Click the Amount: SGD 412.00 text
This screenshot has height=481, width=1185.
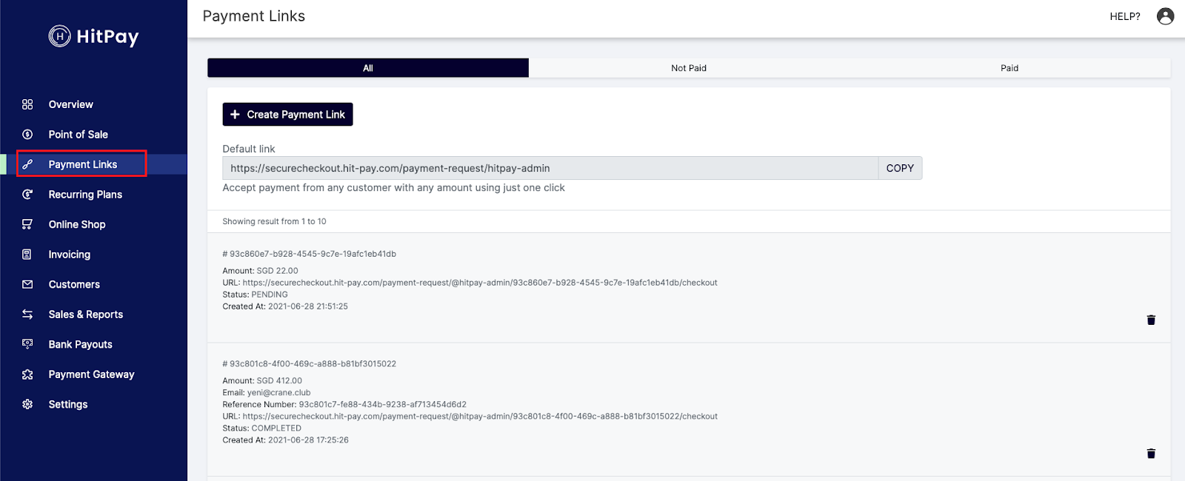tap(262, 381)
